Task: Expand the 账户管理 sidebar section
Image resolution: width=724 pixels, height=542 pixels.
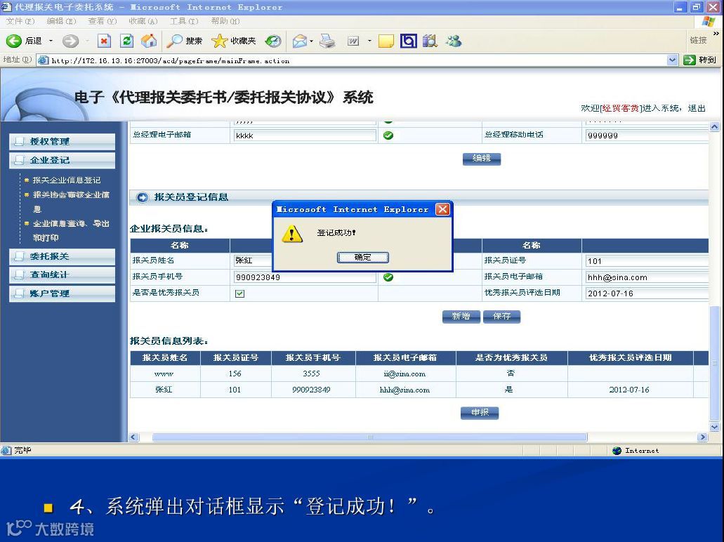Action: [x=62, y=293]
